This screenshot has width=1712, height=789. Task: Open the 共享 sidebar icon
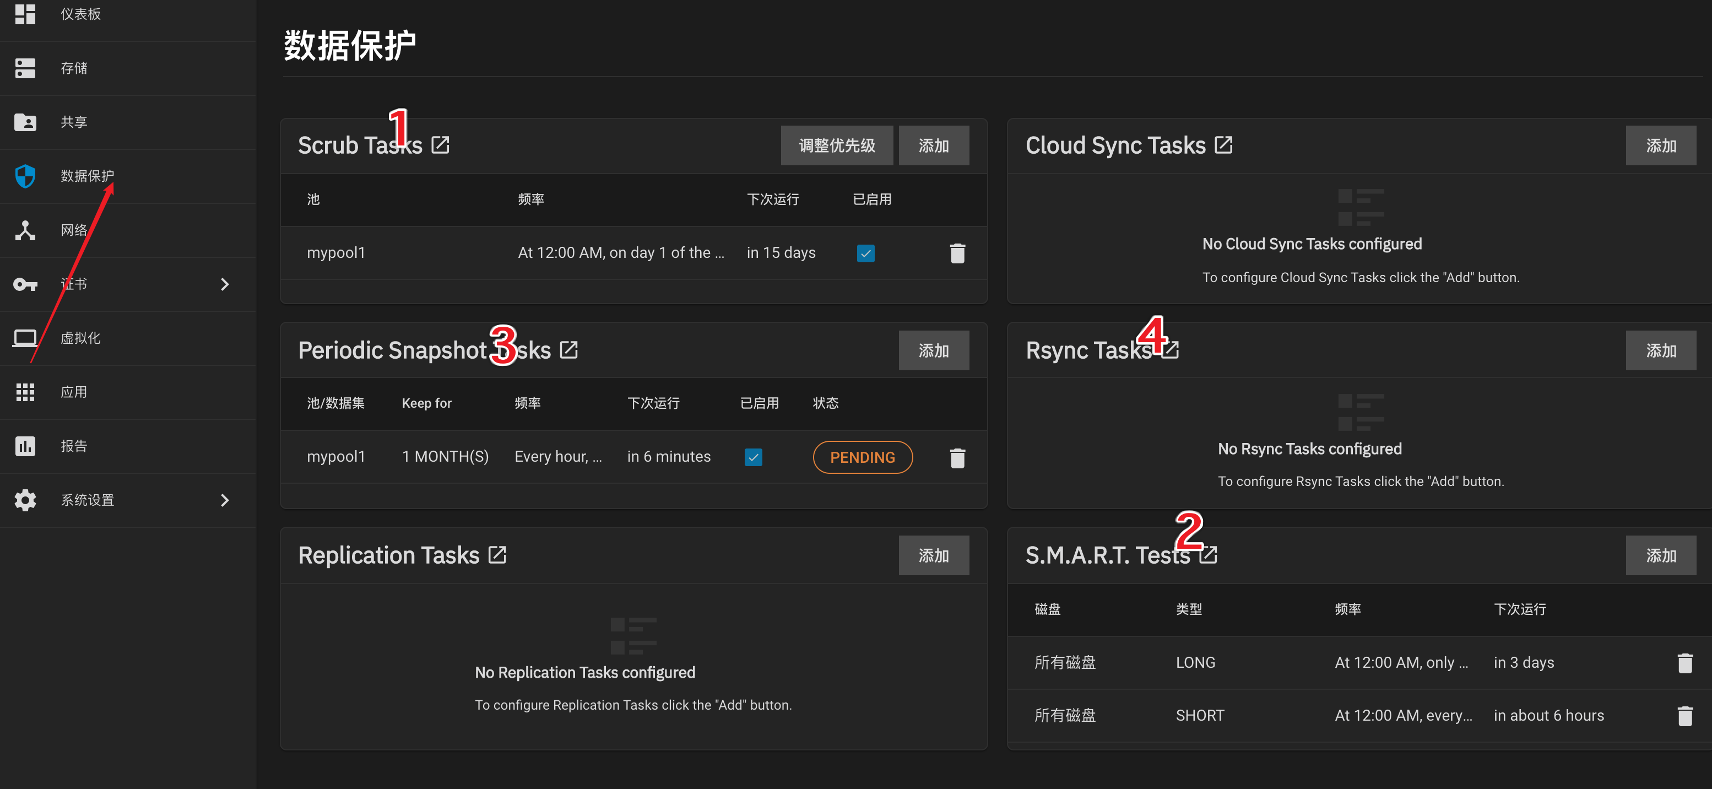coord(25,122)
